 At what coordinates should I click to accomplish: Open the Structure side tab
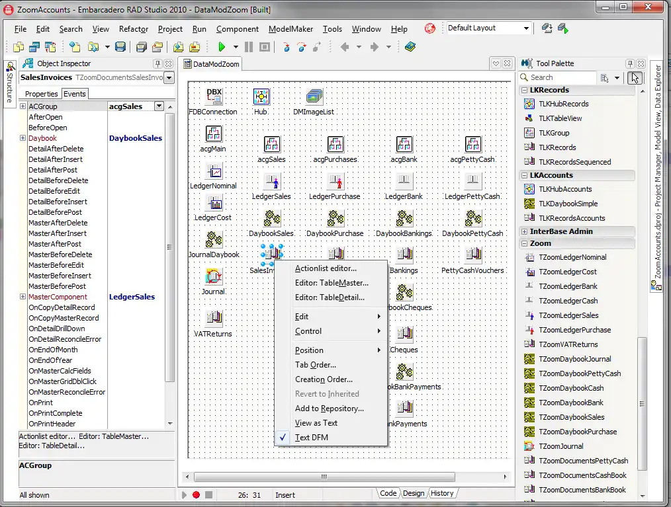pyautogui.click(x=10, y=83)
